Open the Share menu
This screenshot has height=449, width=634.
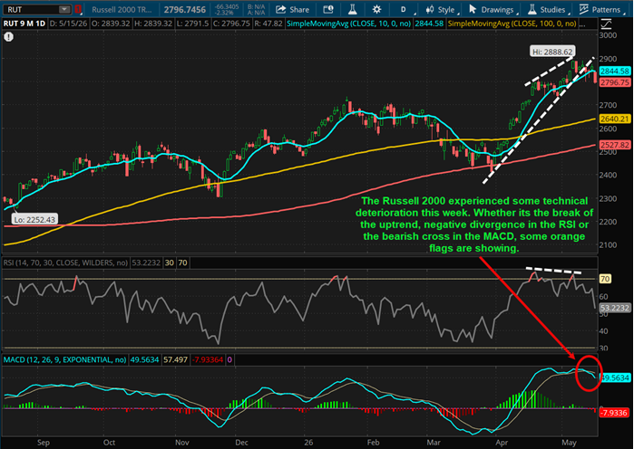click(292, 10)
